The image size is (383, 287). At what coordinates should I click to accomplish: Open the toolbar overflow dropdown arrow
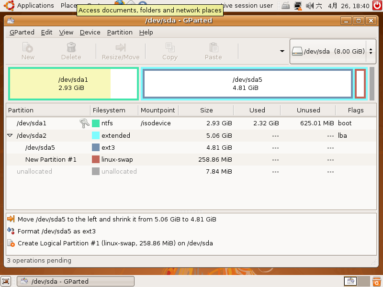[282, 51]
